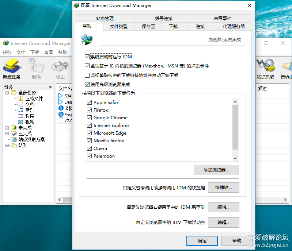
Task: Select 全部任务 folder in tree
Action: point(27,93)
